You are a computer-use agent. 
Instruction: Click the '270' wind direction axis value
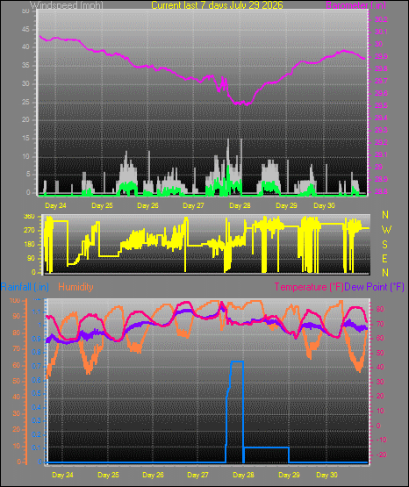(x=29, y=231)
